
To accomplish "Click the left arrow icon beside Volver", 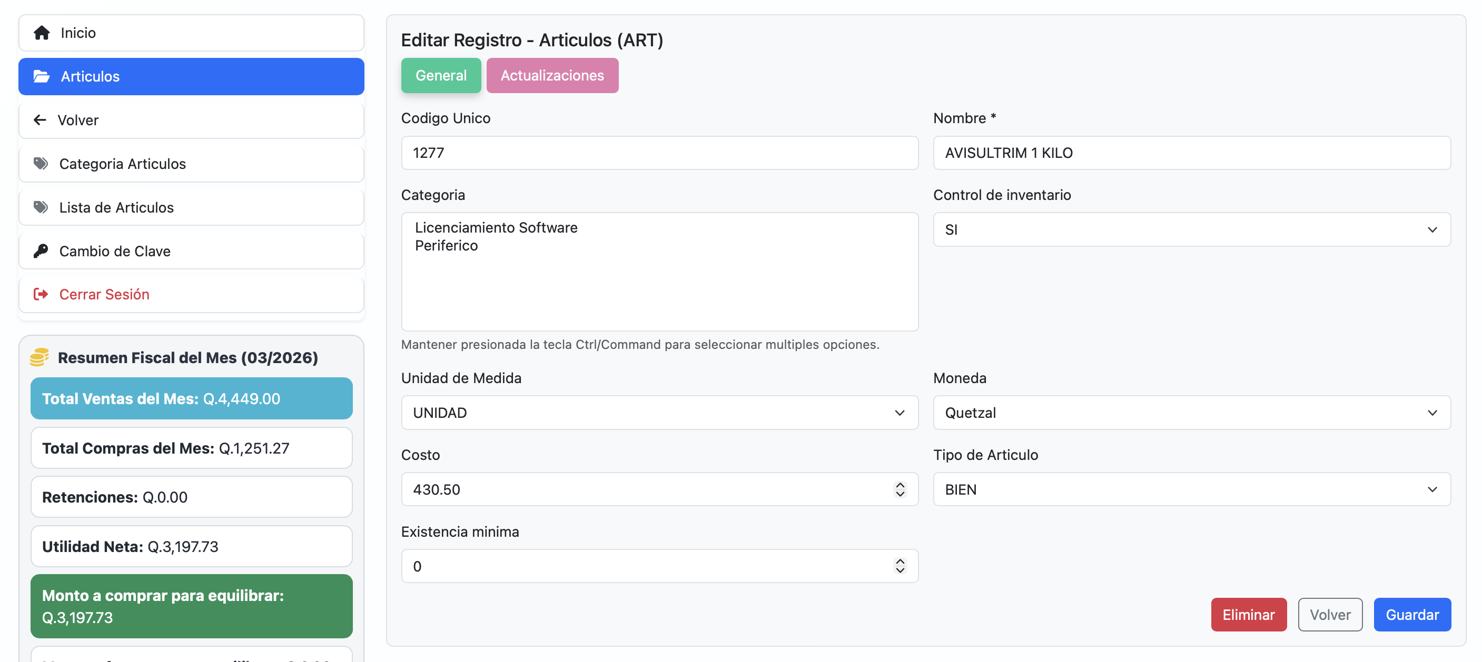I will (x=39, y=120).
